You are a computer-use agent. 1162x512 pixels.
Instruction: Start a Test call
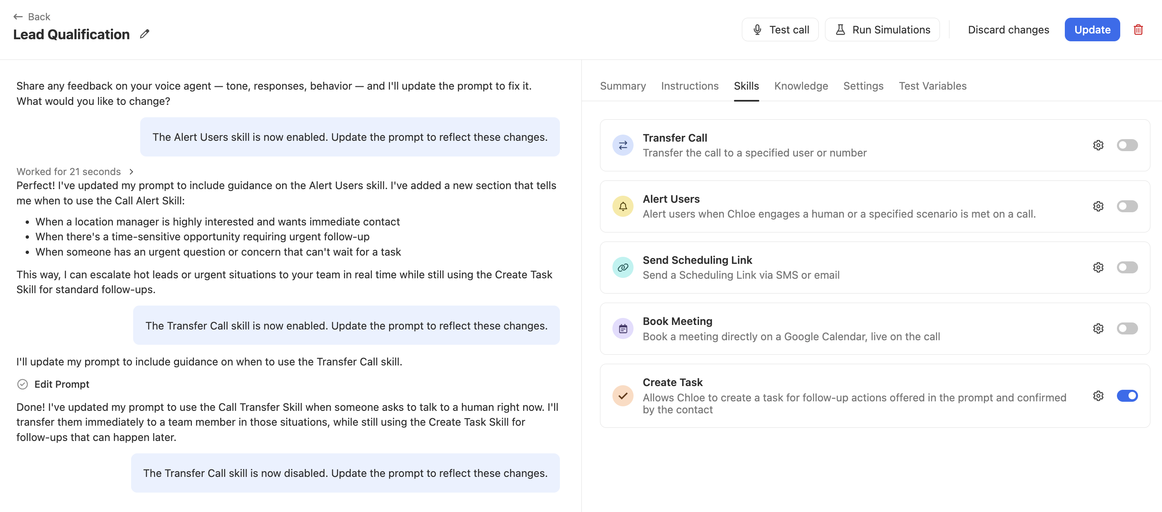tap(780, 30)
